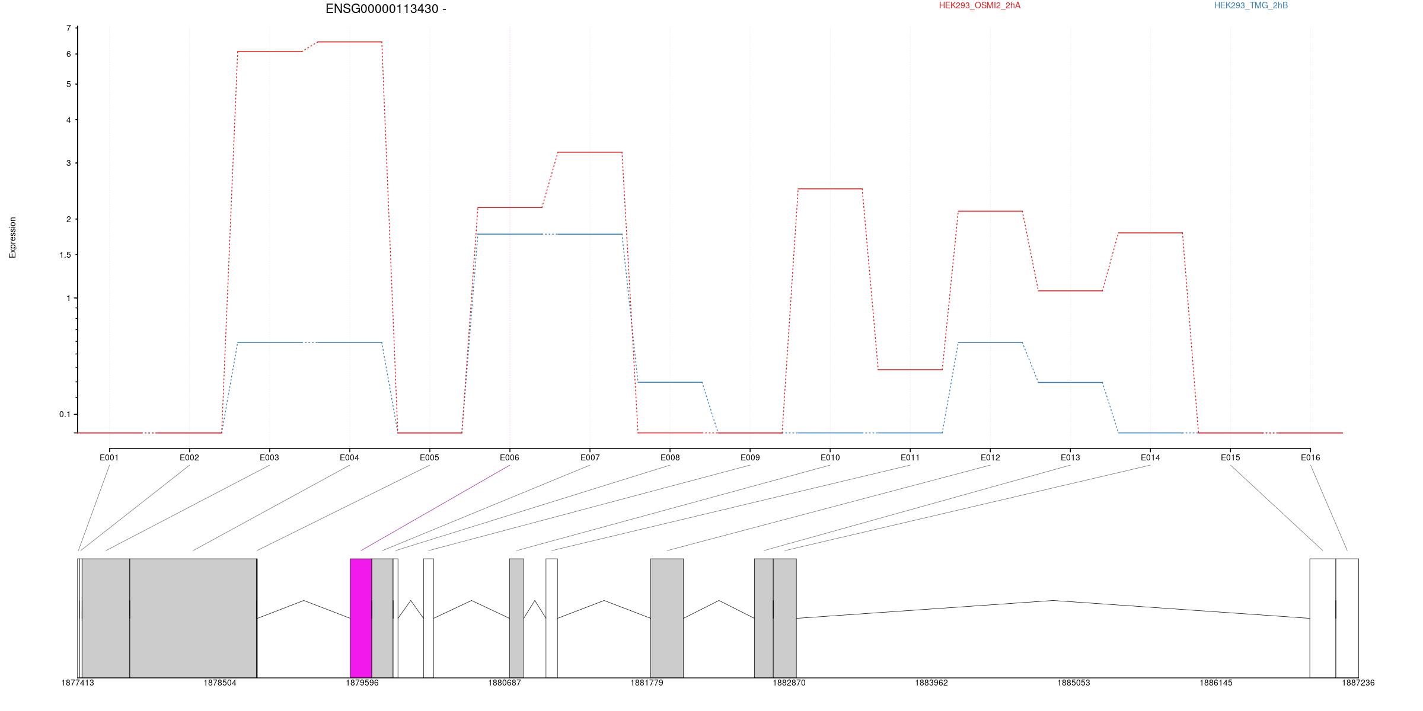Click the red line segment above E013
1423x711 pixels.
tap(1070, 291)
